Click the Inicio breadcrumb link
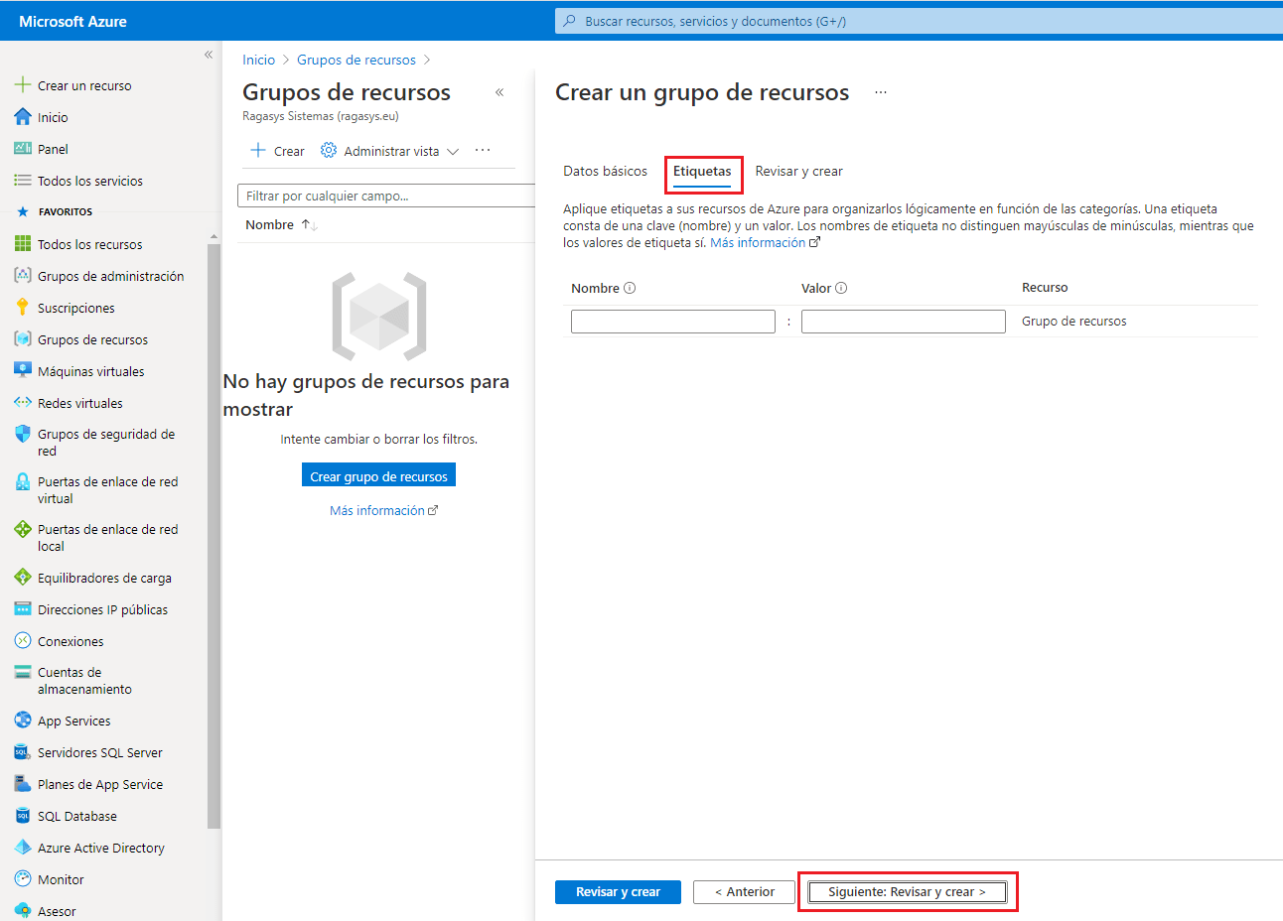This screenshot has height=921, width=1283. click(258, 60)
